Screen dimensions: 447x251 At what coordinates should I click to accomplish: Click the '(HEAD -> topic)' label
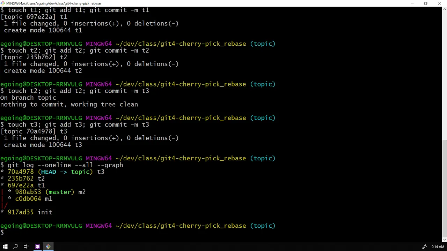(x=65, y=172)
